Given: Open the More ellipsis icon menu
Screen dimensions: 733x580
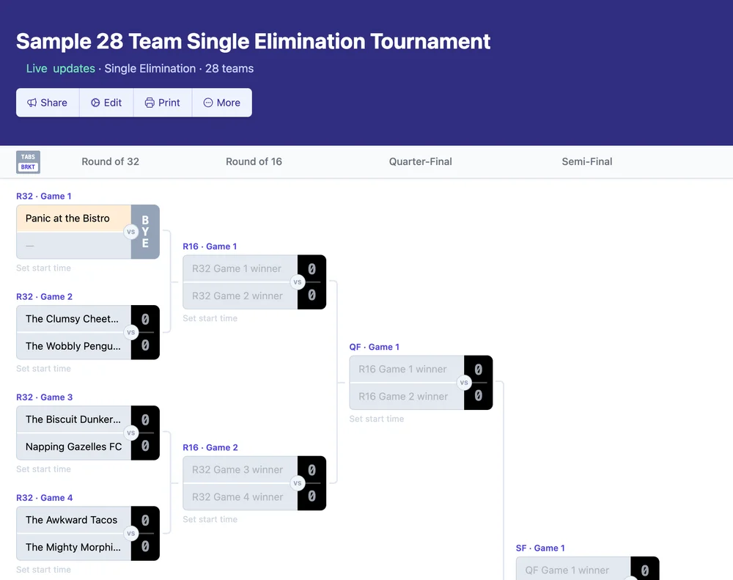Looking at the screenshot, I should [207, 103].
